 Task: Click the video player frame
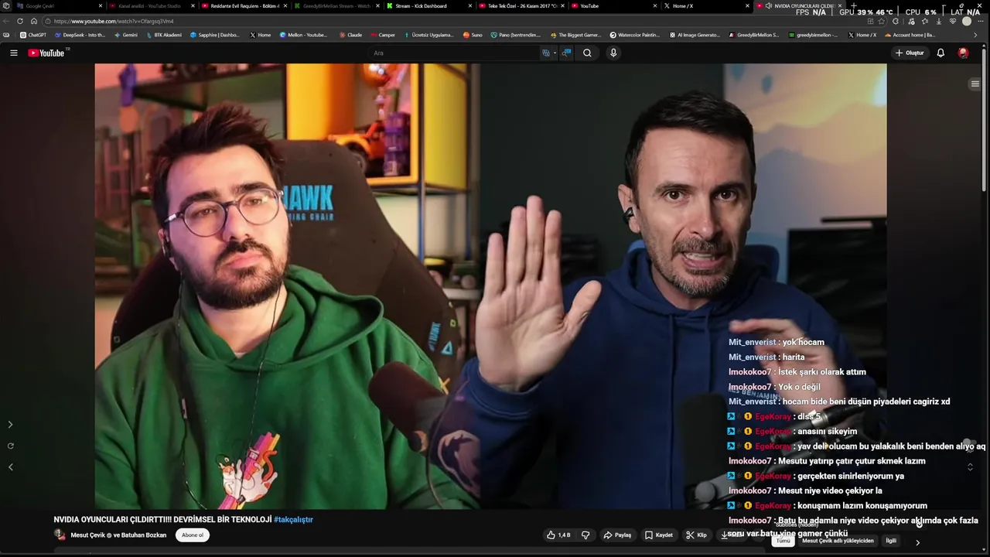[490, 286]
